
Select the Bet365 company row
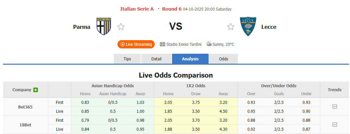25,107
